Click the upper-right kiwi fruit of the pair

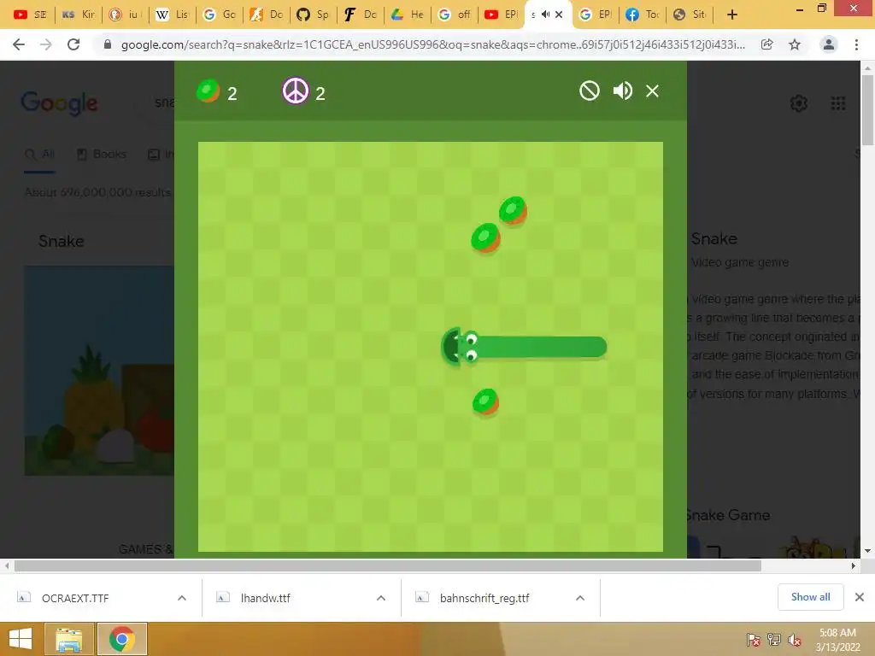pyautogui.click(x=513, y=210)
